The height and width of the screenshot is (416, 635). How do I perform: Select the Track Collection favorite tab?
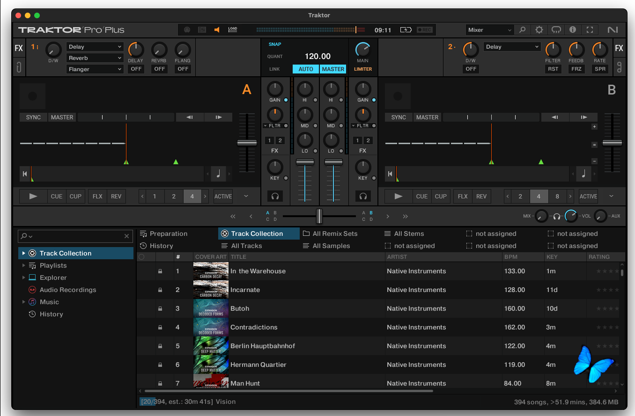tap(259, 234)
